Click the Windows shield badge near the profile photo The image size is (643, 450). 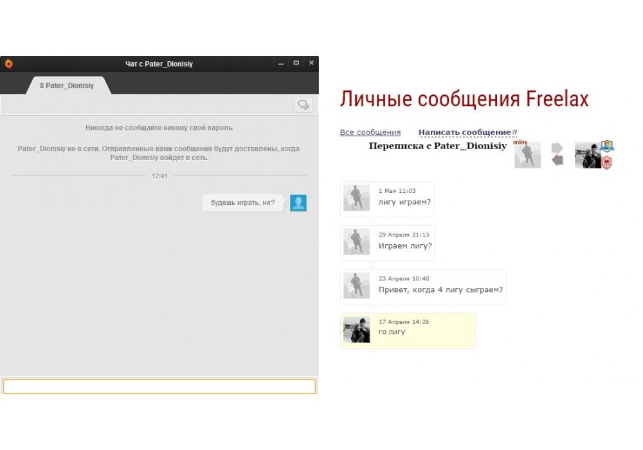(x=606, y=147)
